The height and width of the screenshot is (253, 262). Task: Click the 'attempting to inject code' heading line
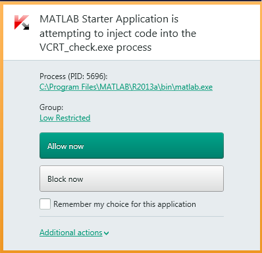click(118, 34)
